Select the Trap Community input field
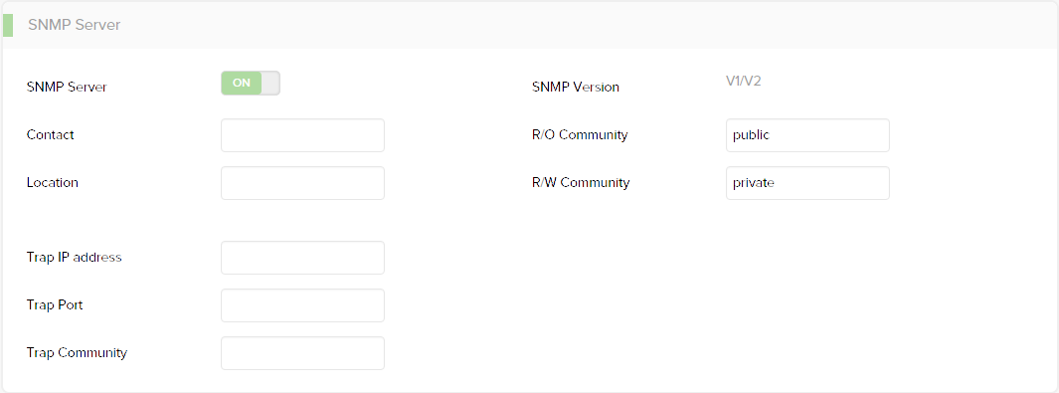 [x=302, y=353]
